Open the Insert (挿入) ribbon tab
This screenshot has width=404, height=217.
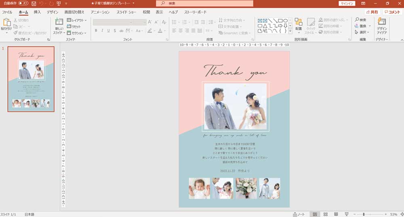pyautogui.click(x=37, y=12)
